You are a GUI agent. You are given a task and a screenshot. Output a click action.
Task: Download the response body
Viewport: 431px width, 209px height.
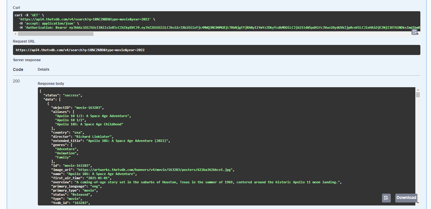coord(406,198)
